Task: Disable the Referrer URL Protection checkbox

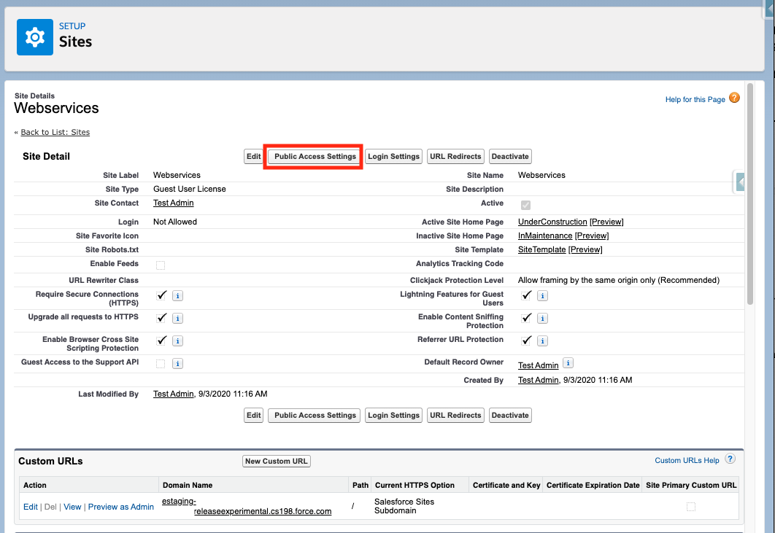Action: (526, 340)
